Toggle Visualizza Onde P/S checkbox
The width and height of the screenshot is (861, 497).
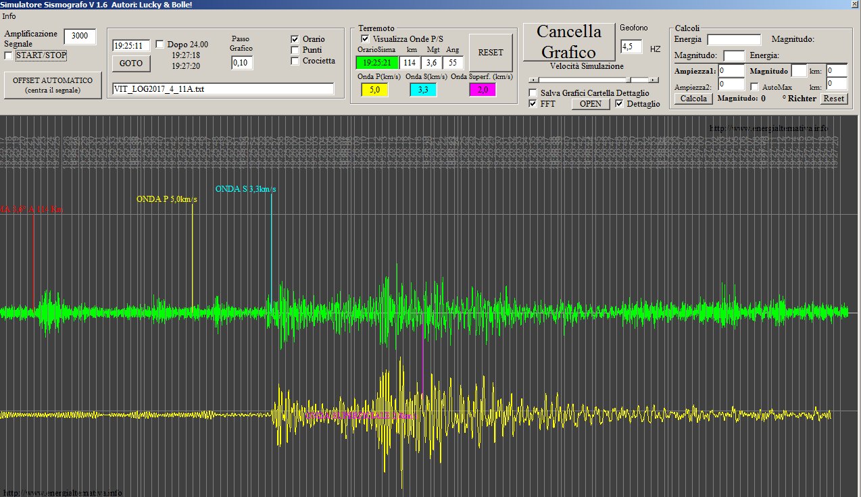[x=366, y=39]
